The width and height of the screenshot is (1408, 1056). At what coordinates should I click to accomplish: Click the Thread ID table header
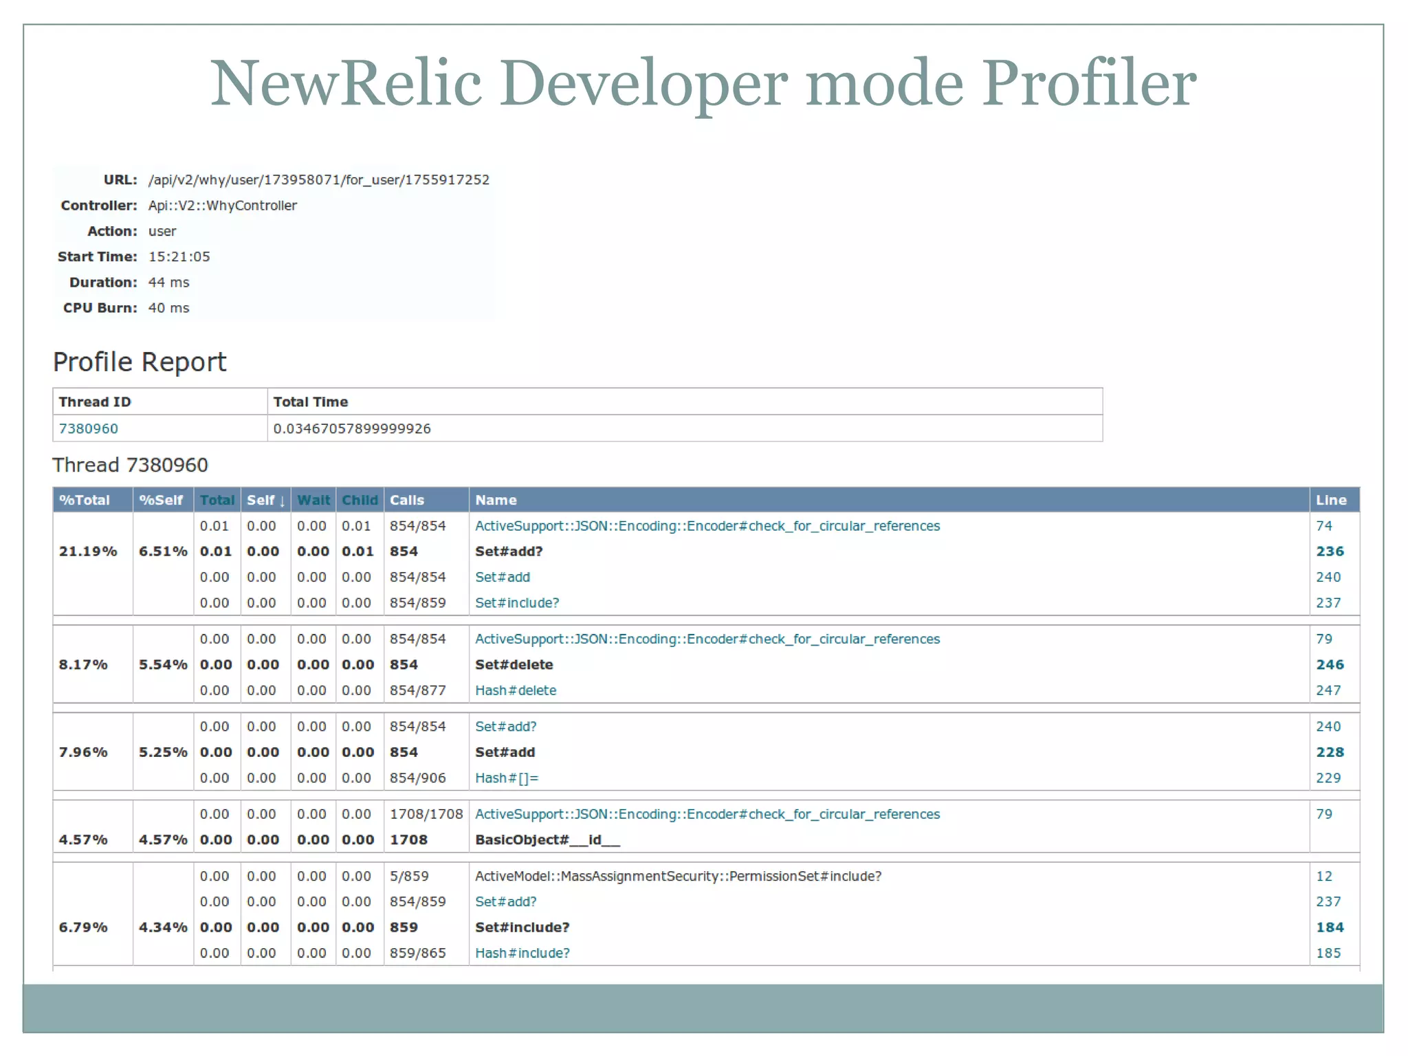click(95, 401)
